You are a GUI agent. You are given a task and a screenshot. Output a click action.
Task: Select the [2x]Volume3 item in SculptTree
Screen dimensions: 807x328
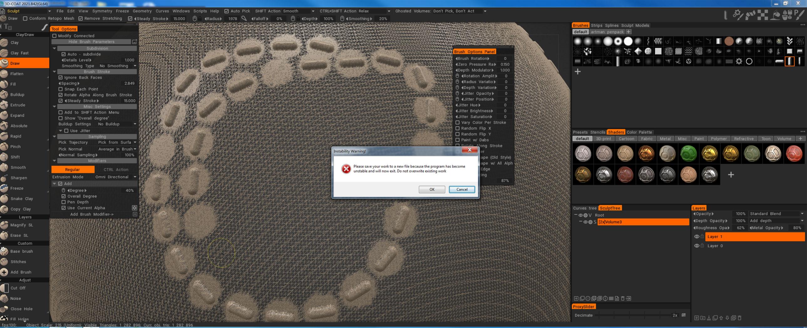point(643,222)
